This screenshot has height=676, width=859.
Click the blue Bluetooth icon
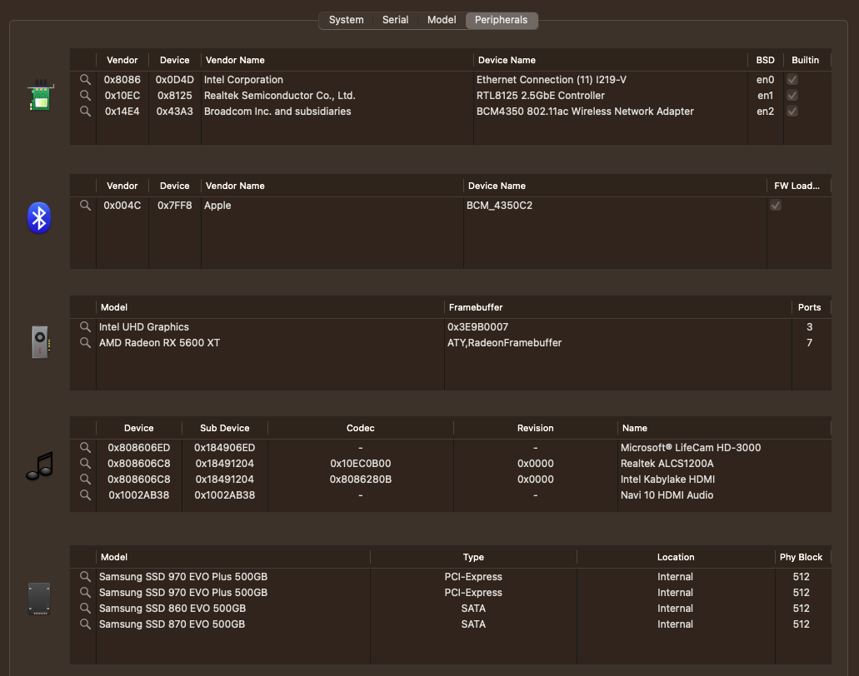(39, 218)
